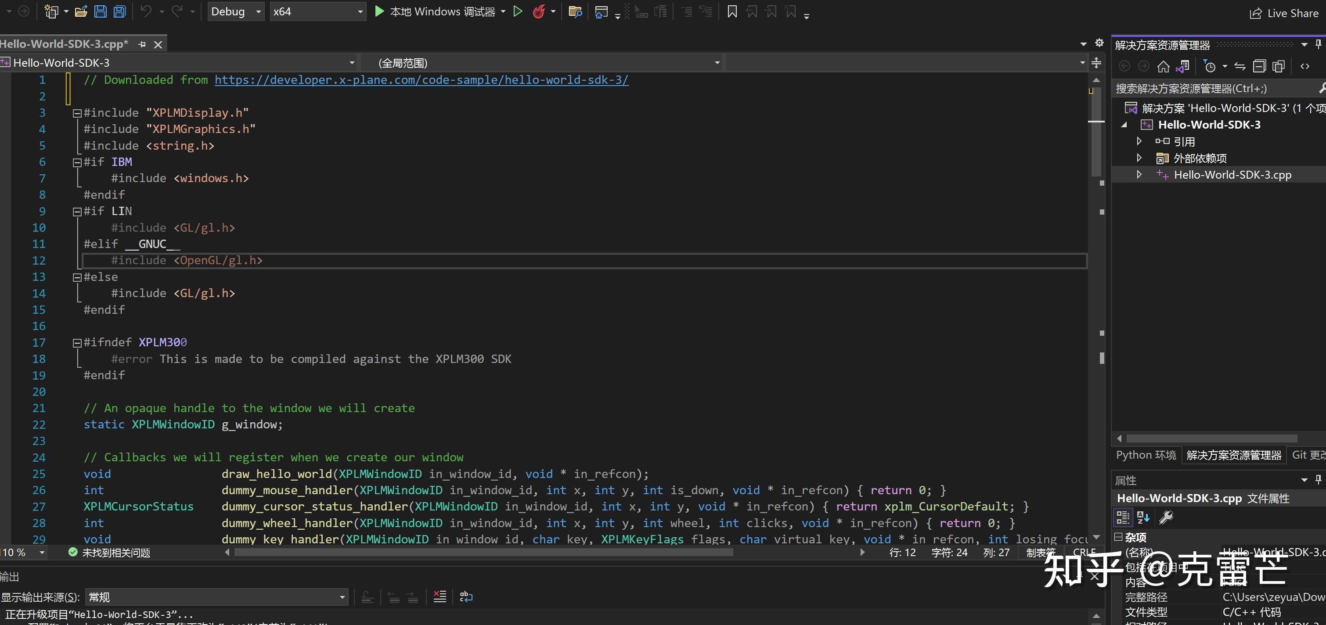Start 本地 Windows 调试器 debugging

[436, 11]
